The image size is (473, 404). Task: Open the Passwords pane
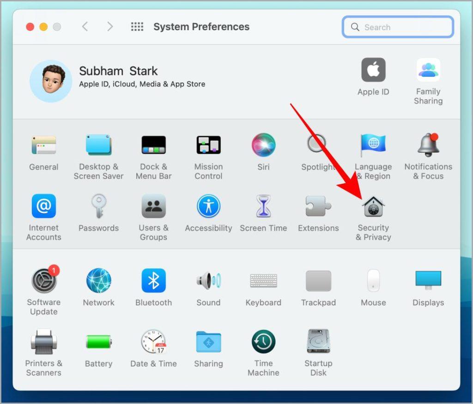tap(99, 206)
